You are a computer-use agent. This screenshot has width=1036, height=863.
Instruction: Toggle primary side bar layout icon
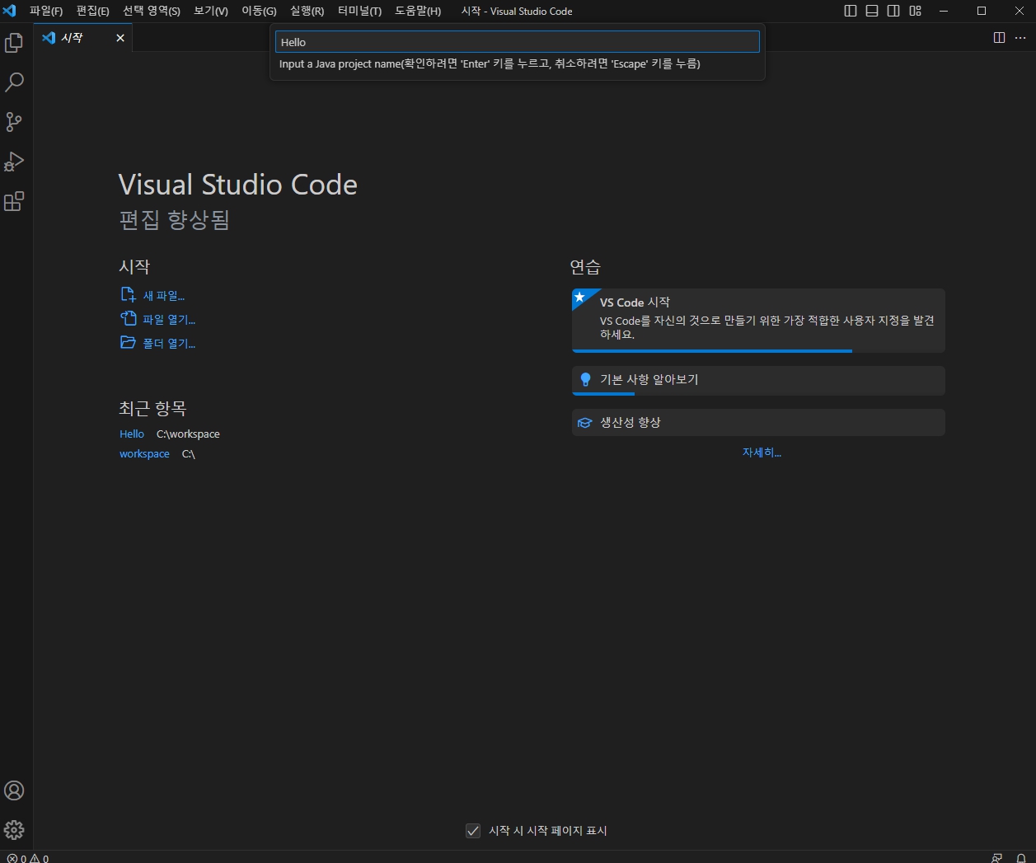coord(851,11)
